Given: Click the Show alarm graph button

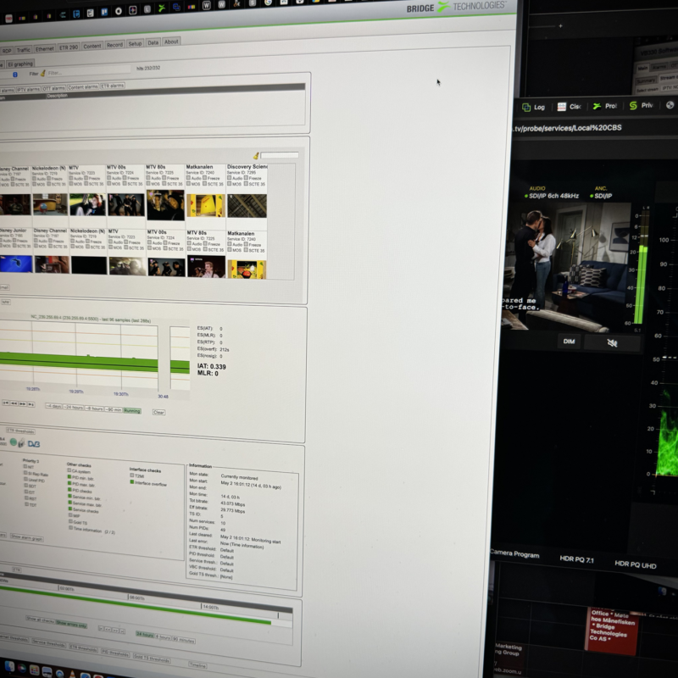Looking at the screenshot, I should (27, 537).
